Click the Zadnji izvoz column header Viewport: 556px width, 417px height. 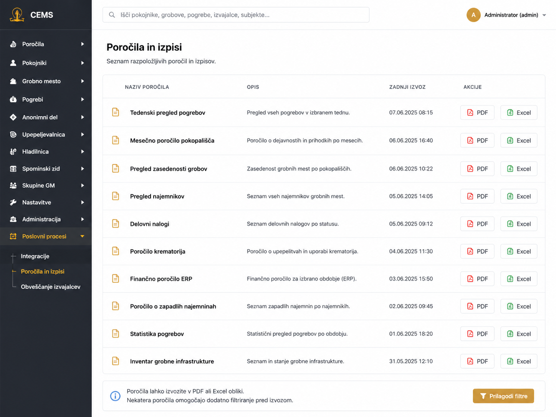click(407, 87)
